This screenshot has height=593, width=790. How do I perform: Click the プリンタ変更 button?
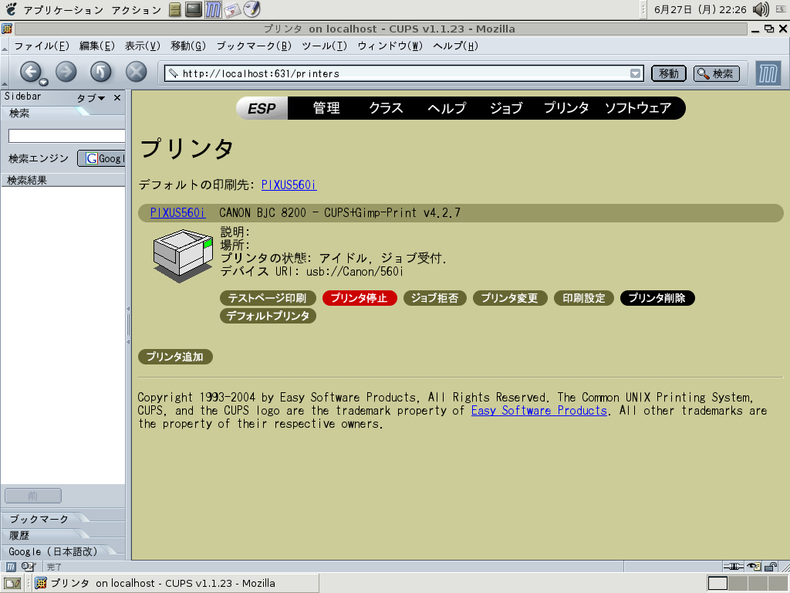[510, 298]
